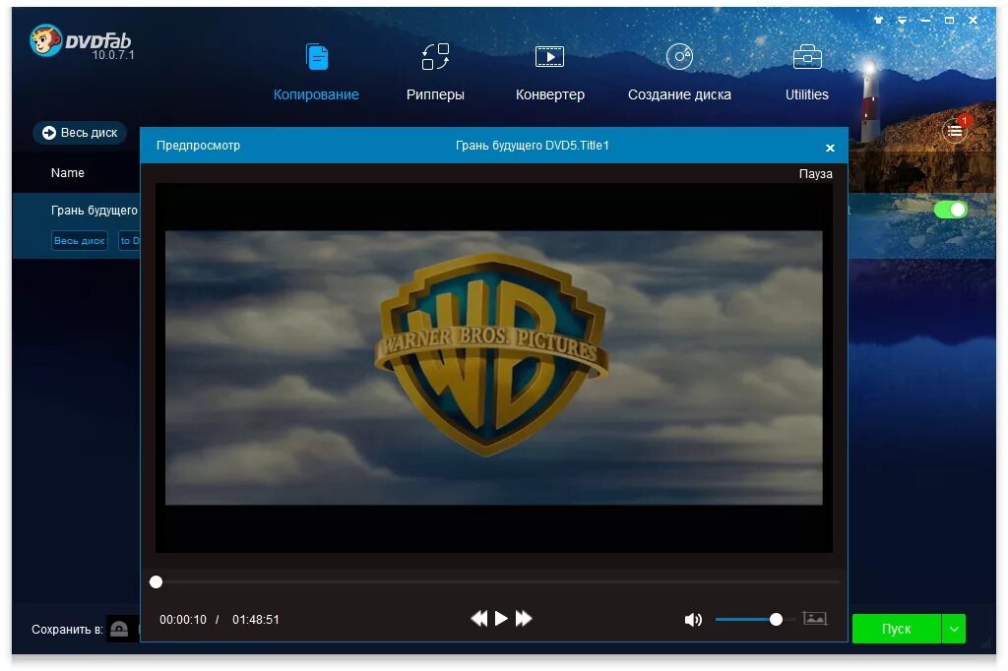
Task: Mute the preview audio speaker icon
Action: coord(693,620)
